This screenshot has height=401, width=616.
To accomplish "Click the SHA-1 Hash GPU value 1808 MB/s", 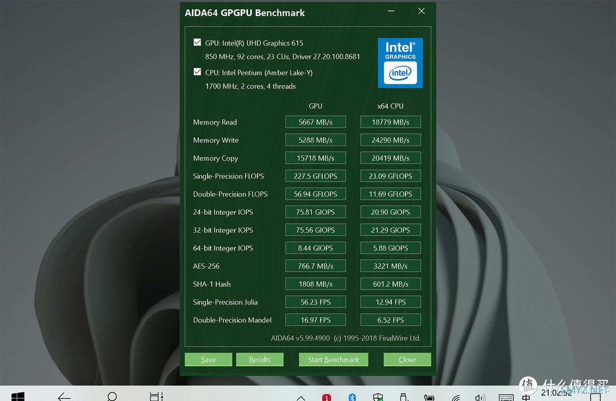I will [x=315, y=284].
